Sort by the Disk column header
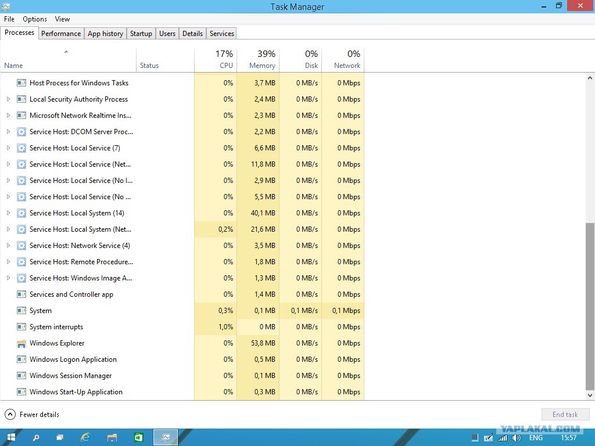 click(x=300, y=60)
